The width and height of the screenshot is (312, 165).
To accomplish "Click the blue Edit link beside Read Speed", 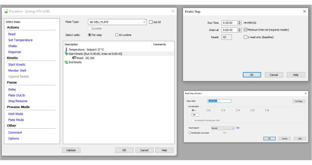I will (238, 128).
